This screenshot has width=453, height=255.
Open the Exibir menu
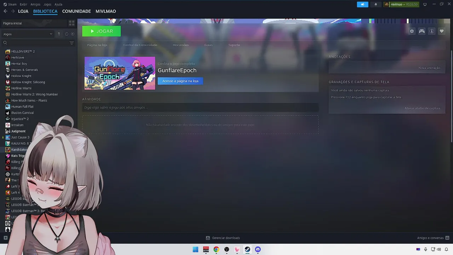coord(23,4)
